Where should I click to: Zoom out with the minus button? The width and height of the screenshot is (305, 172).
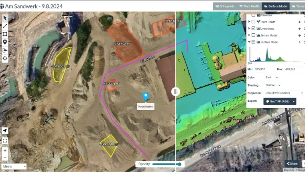5,158
